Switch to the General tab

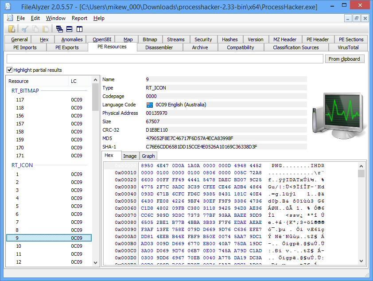pos(19,39)
